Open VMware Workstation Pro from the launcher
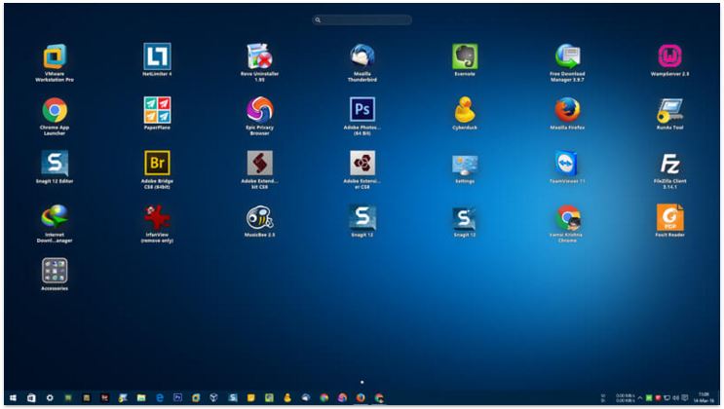The height and width of the screenshot is (409, 724). (x=55, y=56)
